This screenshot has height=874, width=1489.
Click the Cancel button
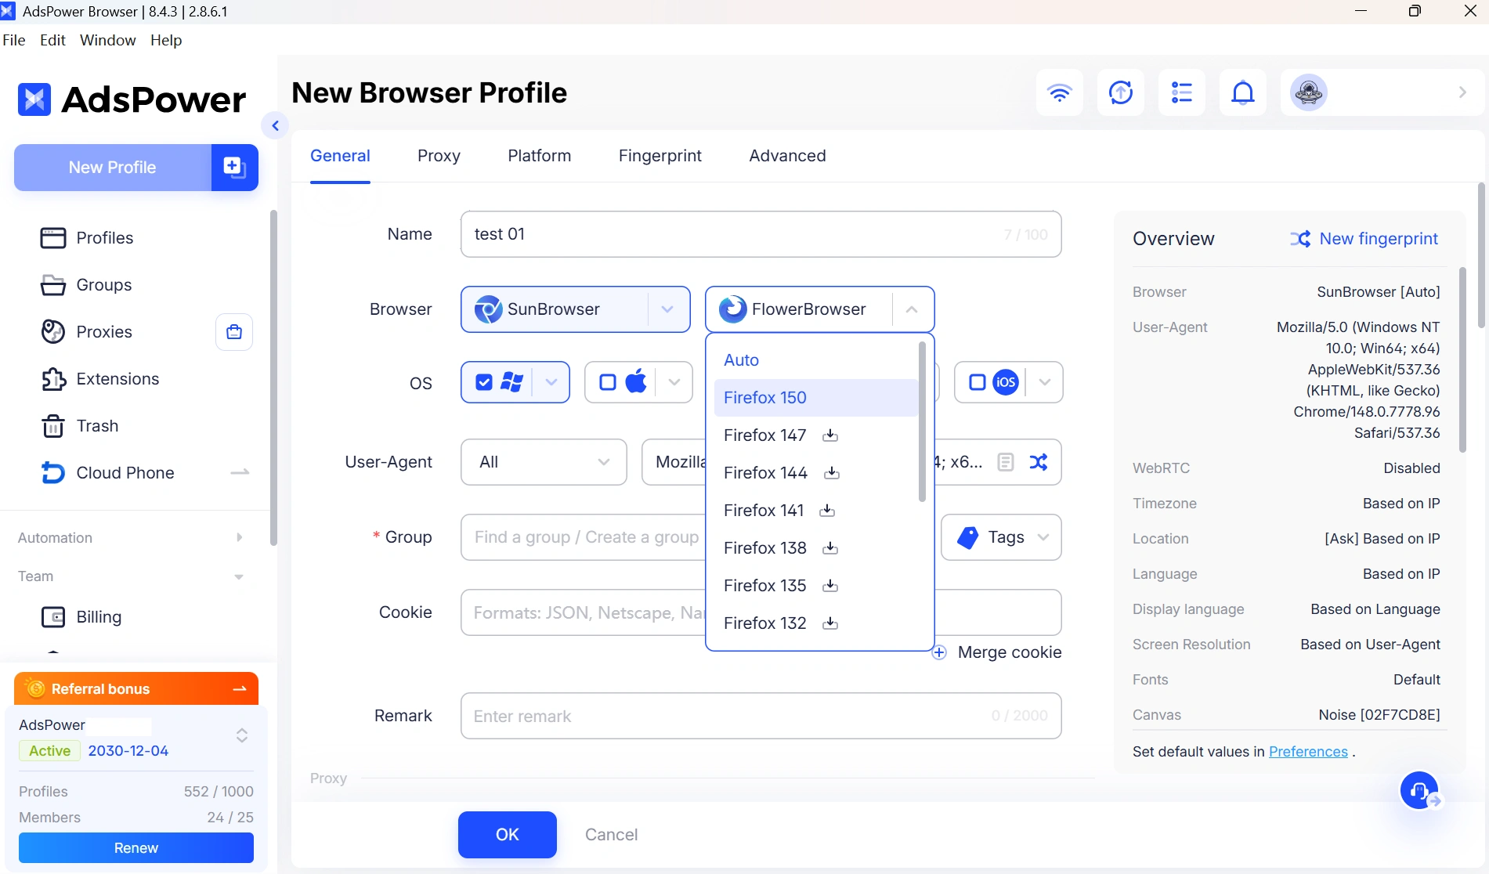611,835
